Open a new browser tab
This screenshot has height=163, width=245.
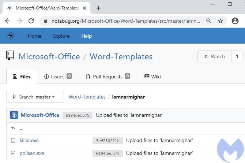98,8
